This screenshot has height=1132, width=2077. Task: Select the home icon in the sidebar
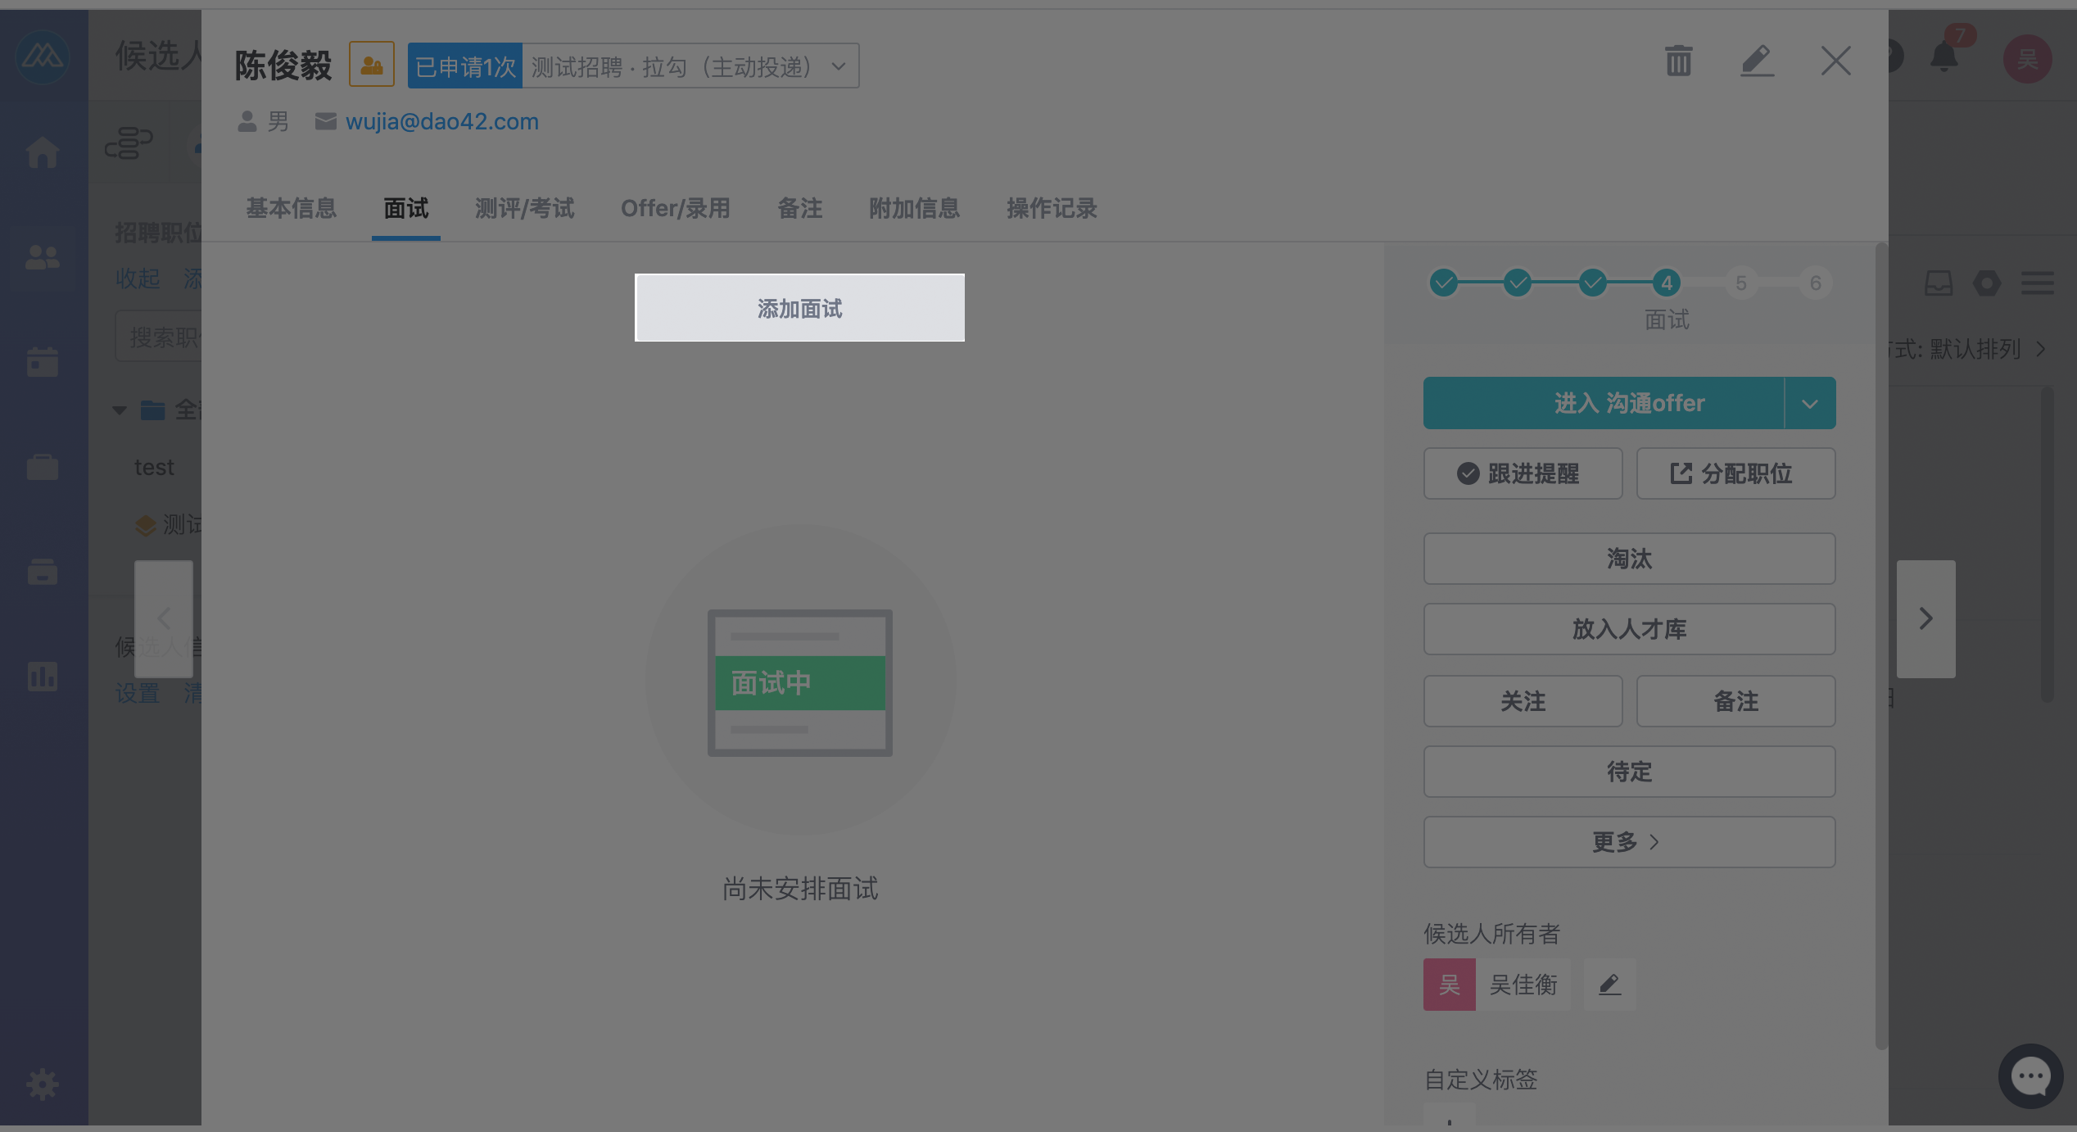[x=42, y=152]
